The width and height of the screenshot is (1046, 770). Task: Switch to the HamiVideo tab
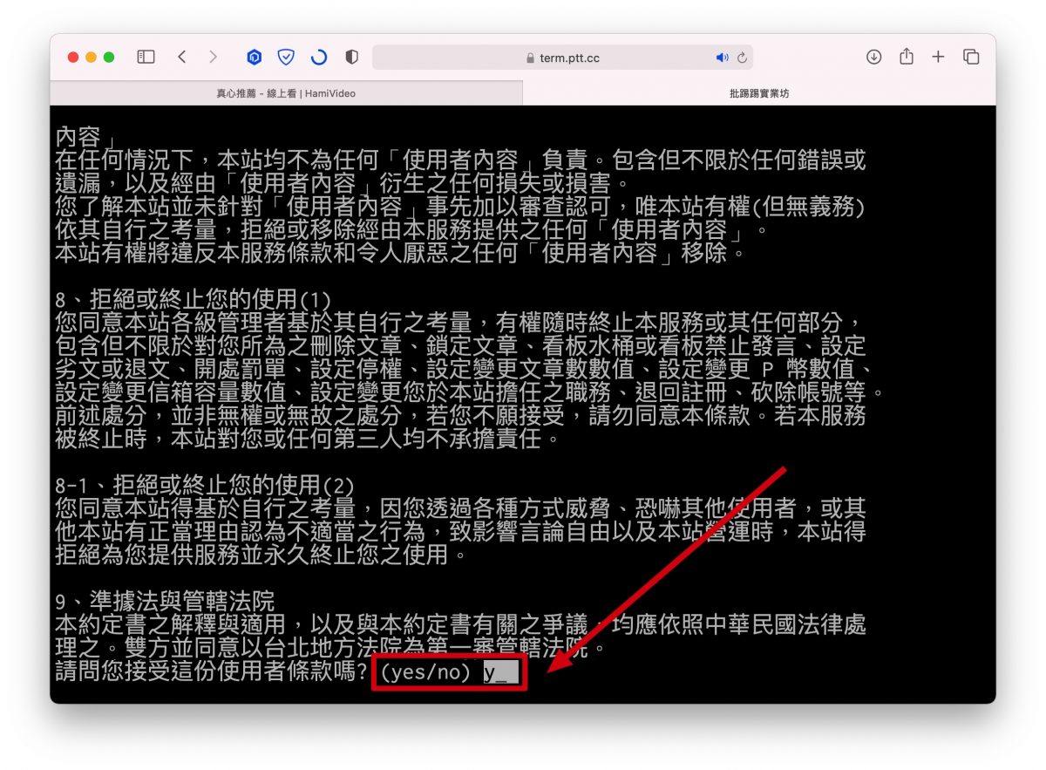click(286, 93)
